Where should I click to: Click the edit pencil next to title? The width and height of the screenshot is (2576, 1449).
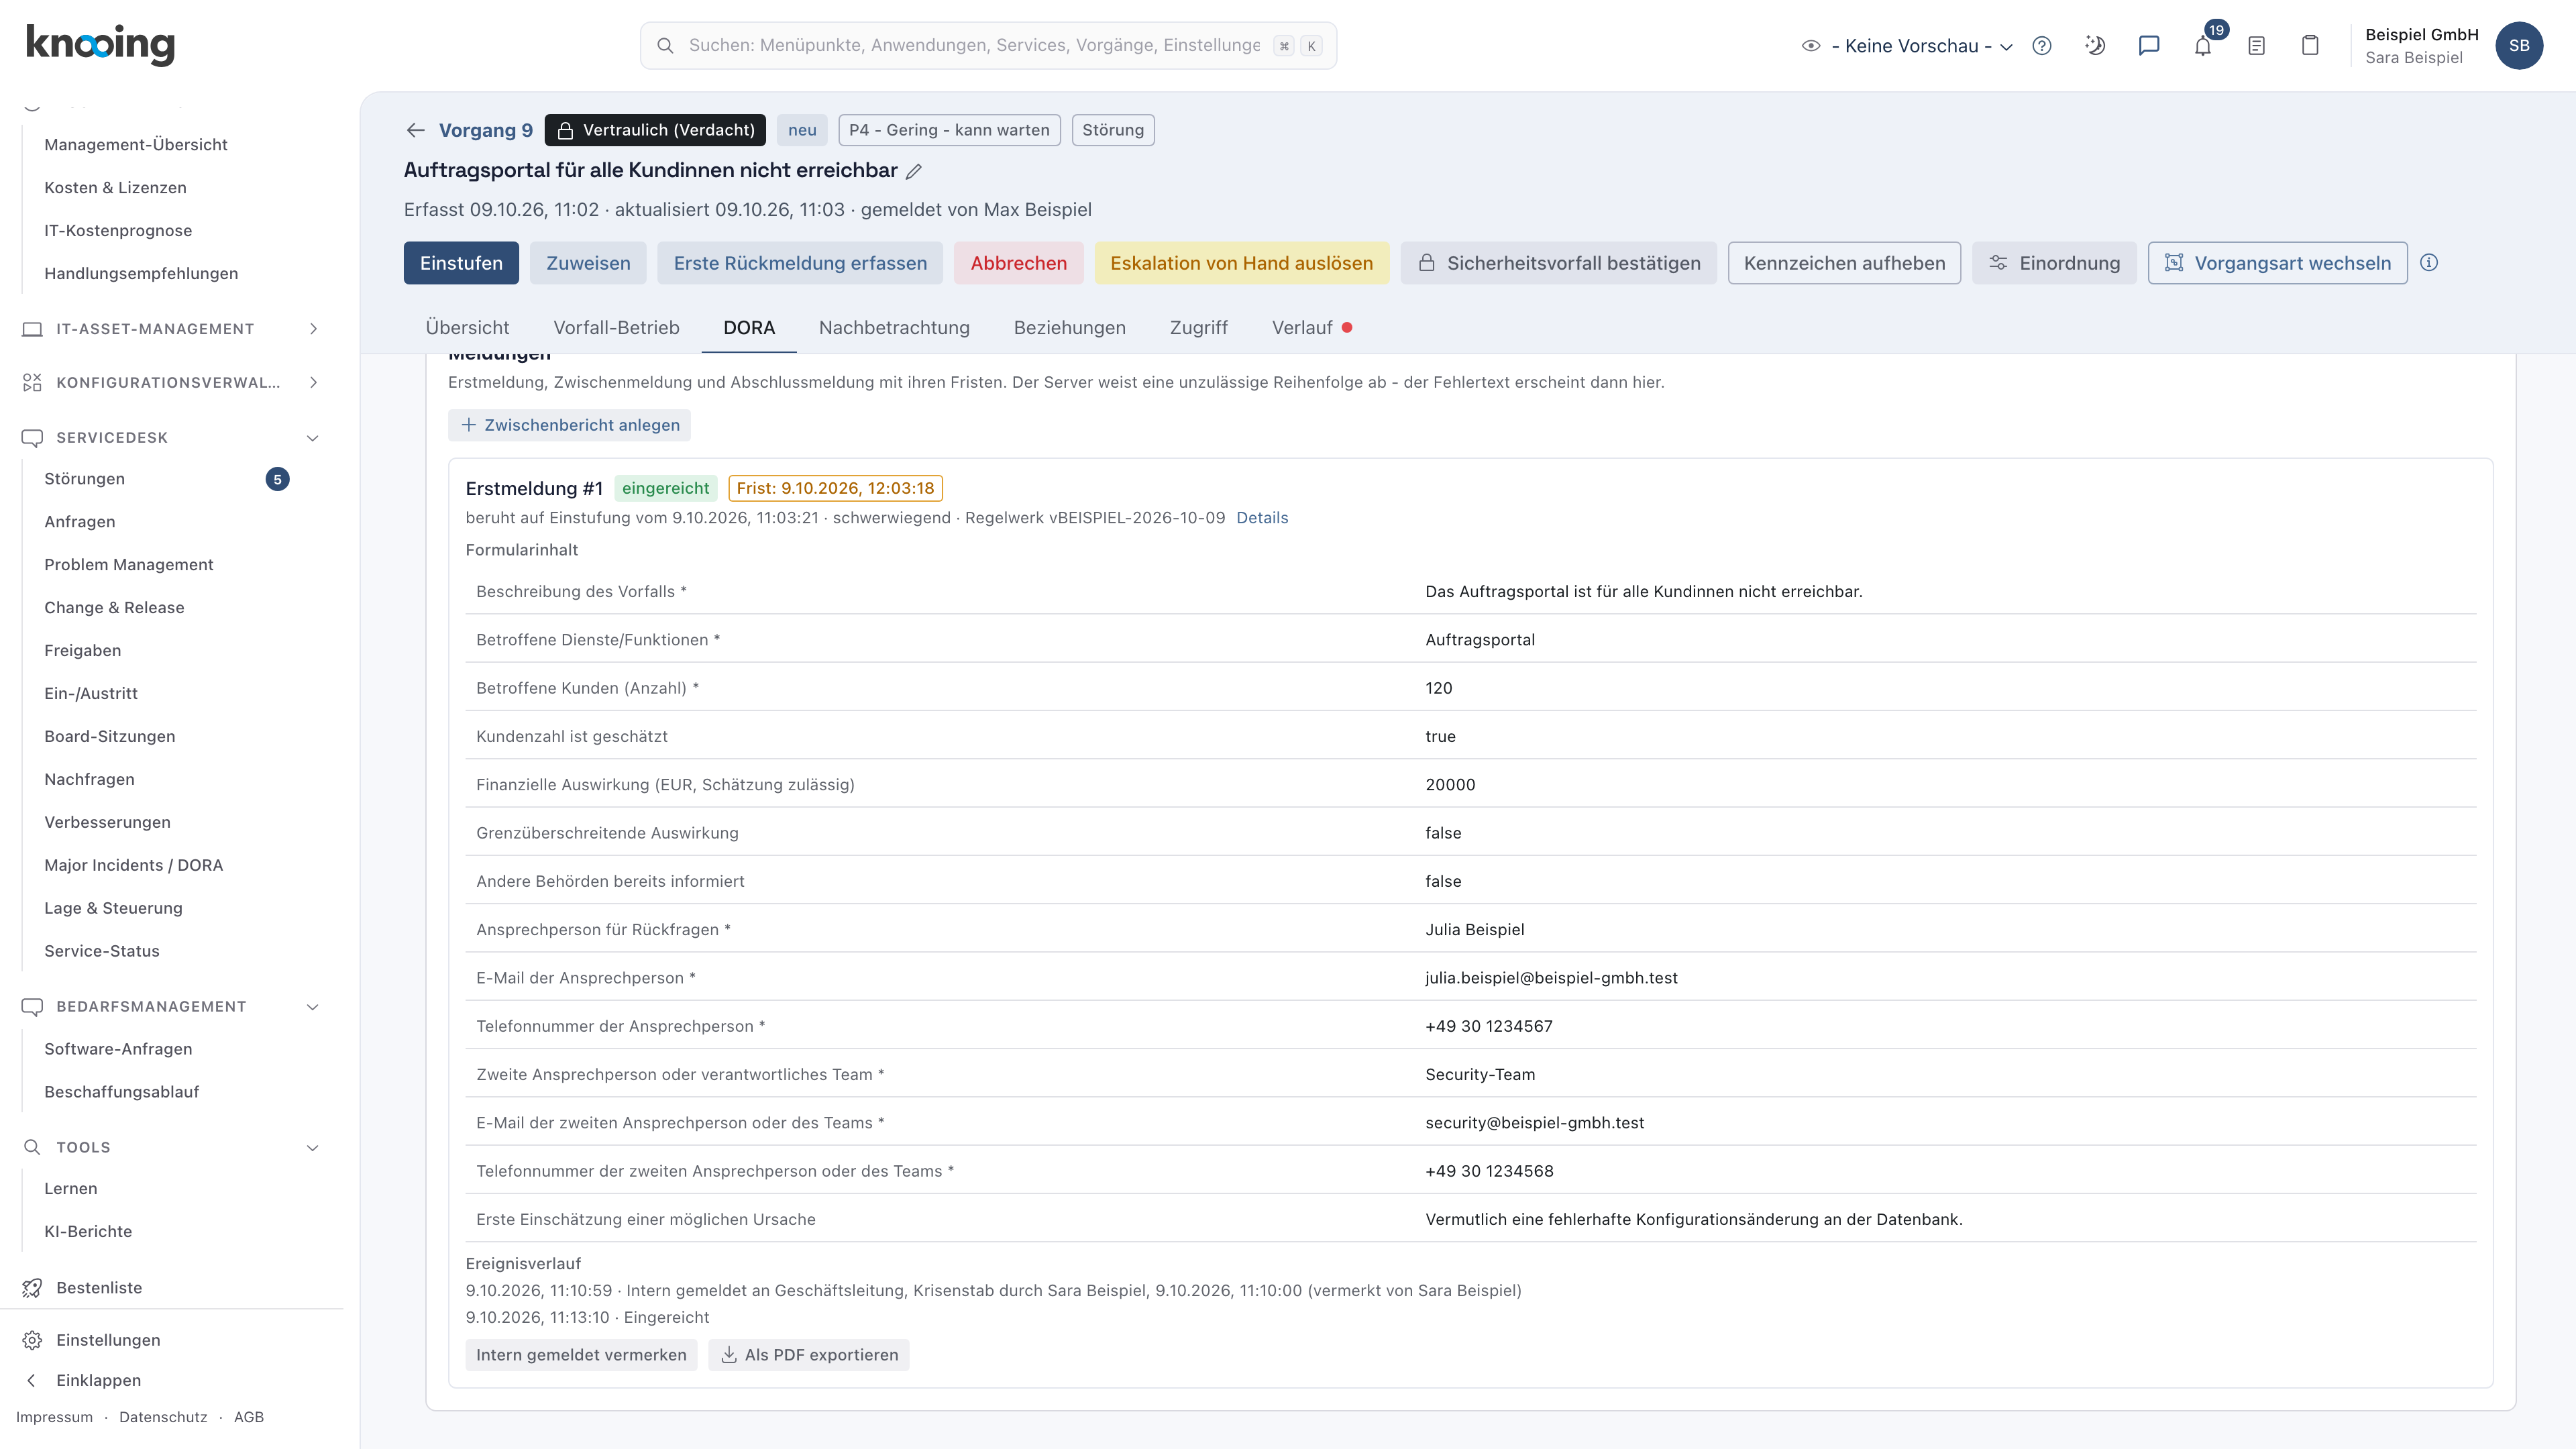pos(914,171)
